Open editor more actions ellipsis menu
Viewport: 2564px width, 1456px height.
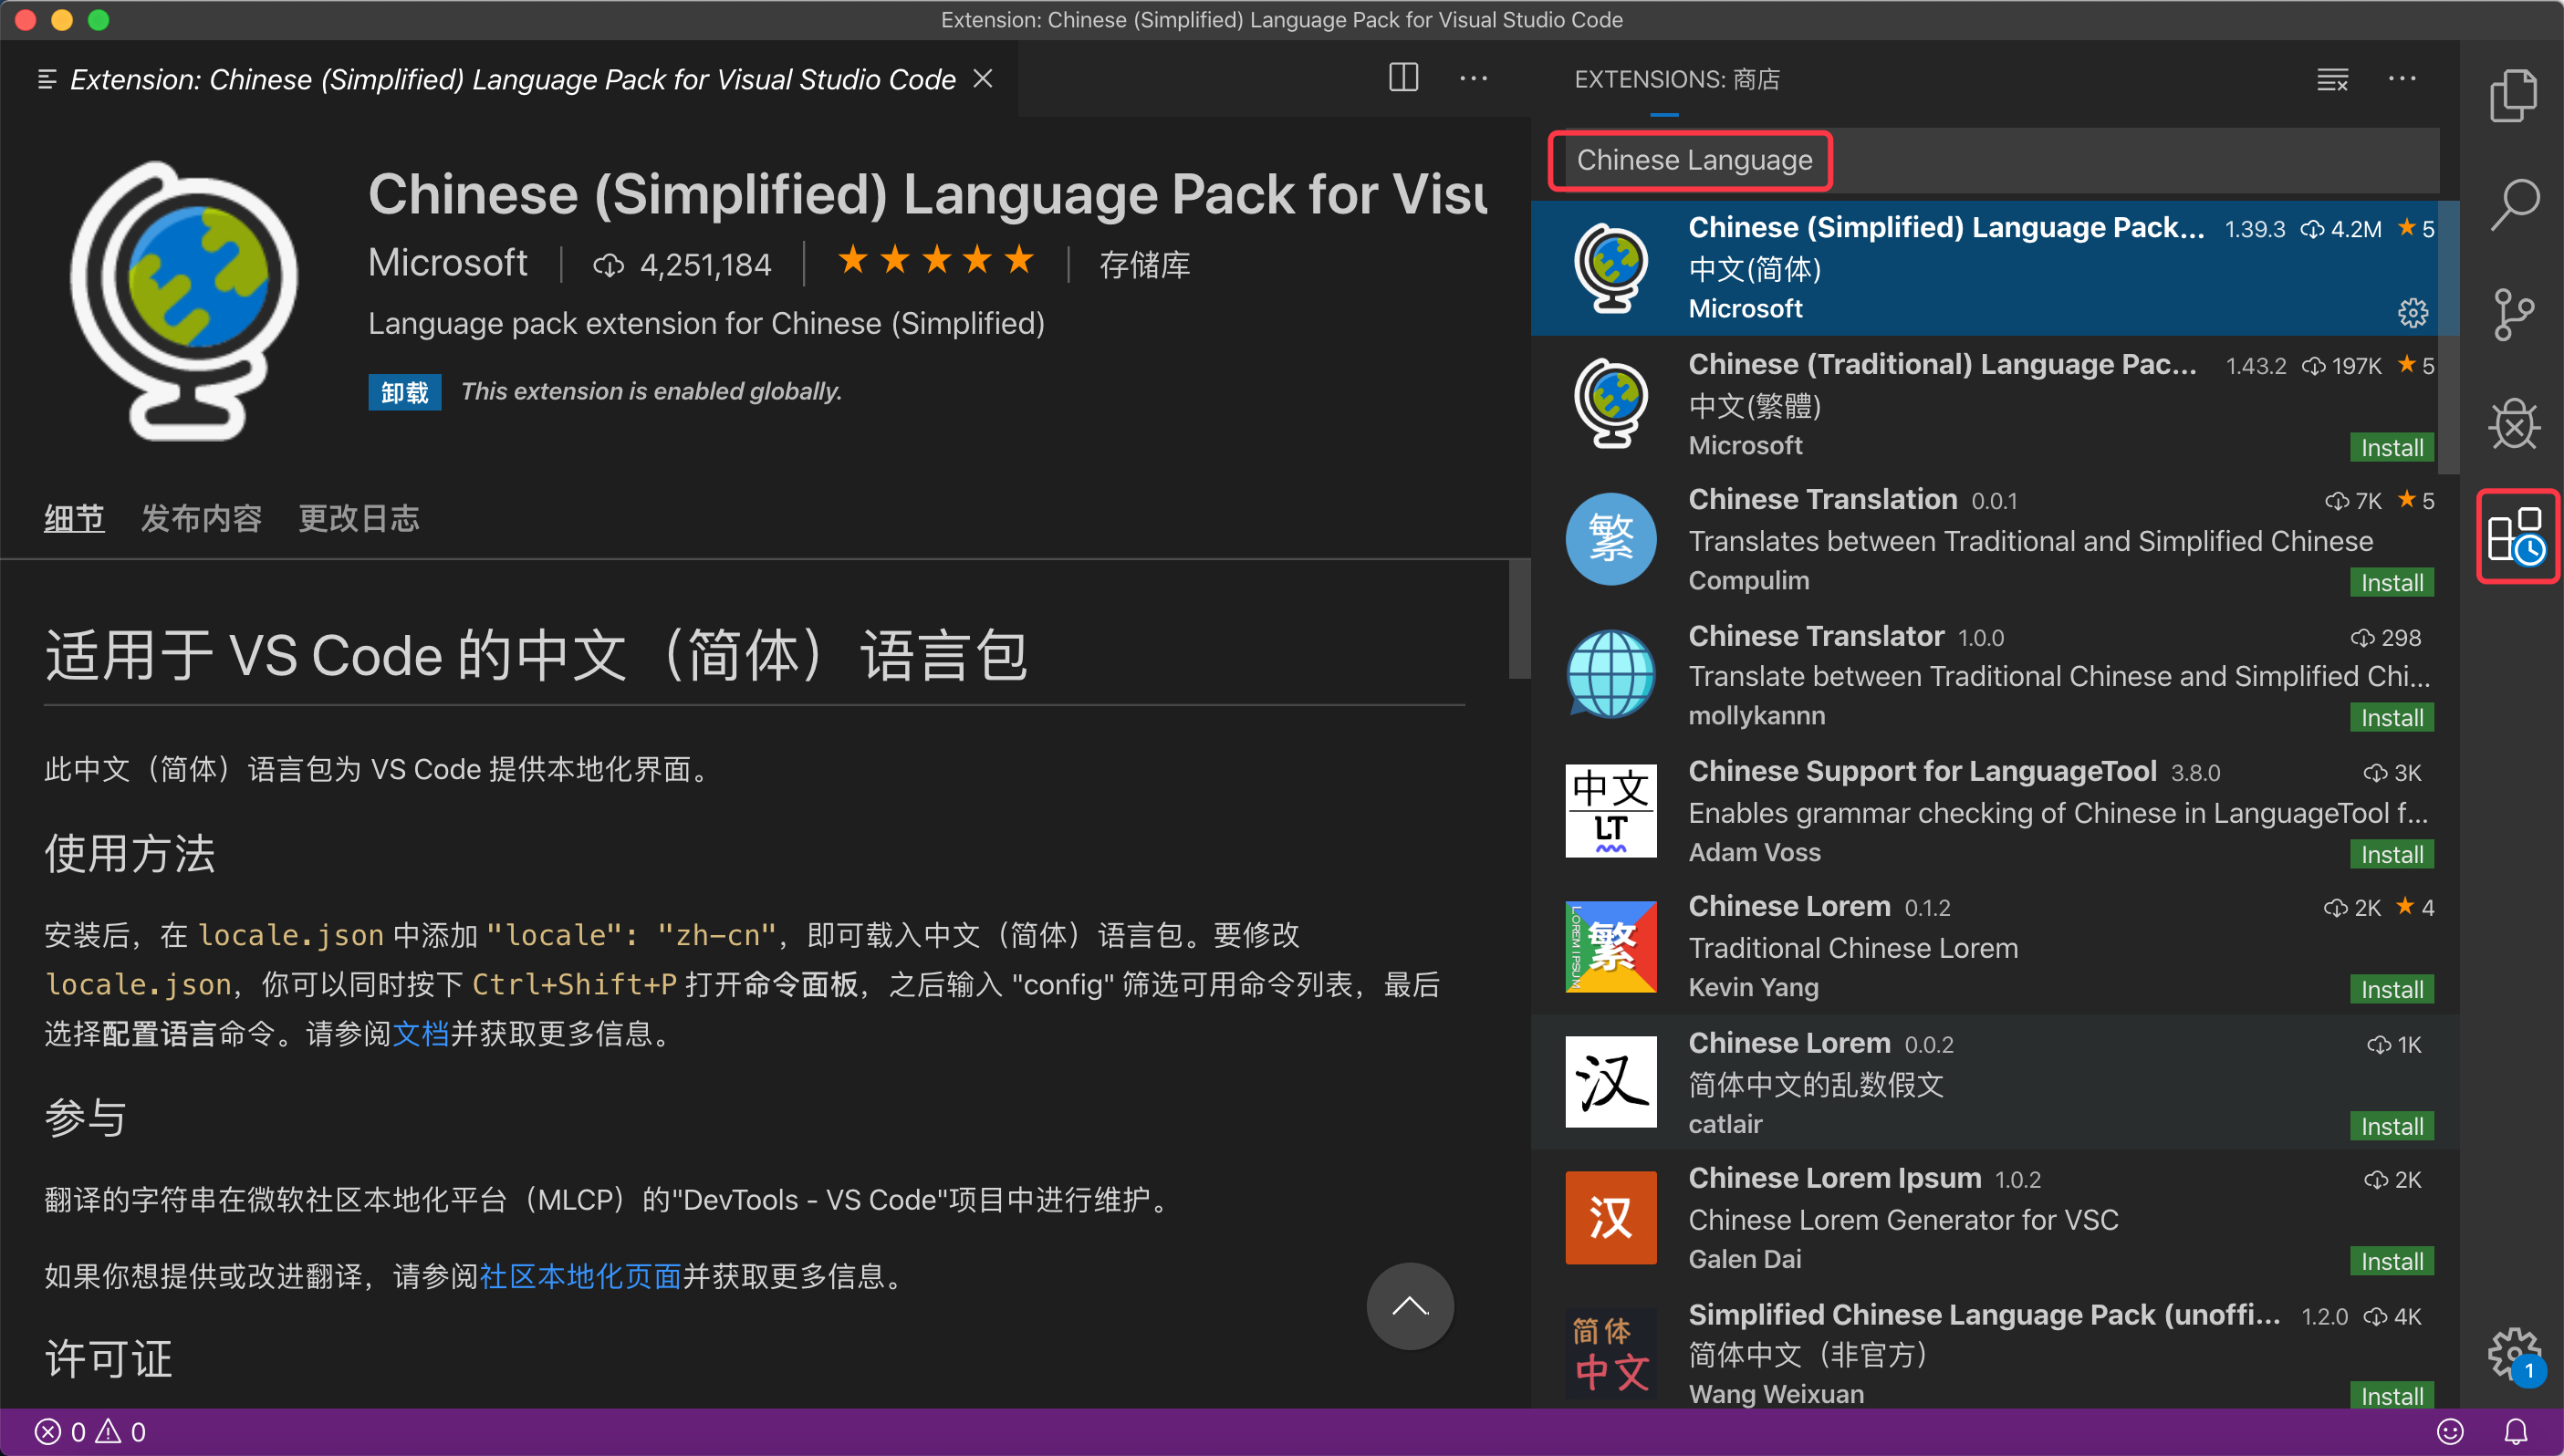tap(1473, 78)
